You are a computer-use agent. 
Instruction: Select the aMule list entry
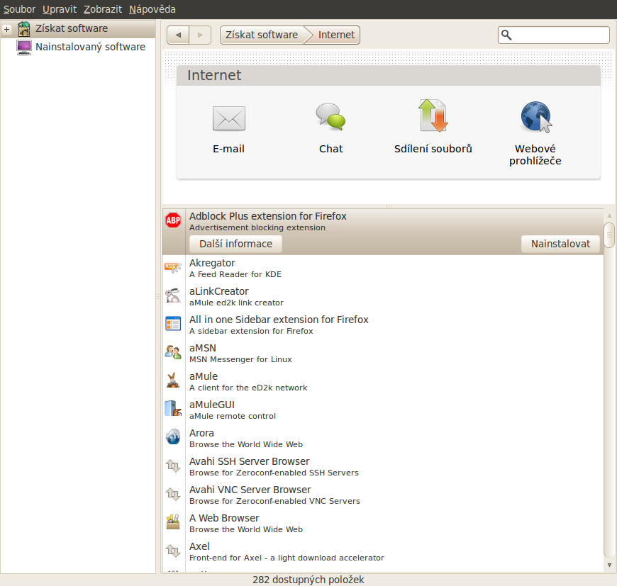pyautogui.click(x=383, y=381)
